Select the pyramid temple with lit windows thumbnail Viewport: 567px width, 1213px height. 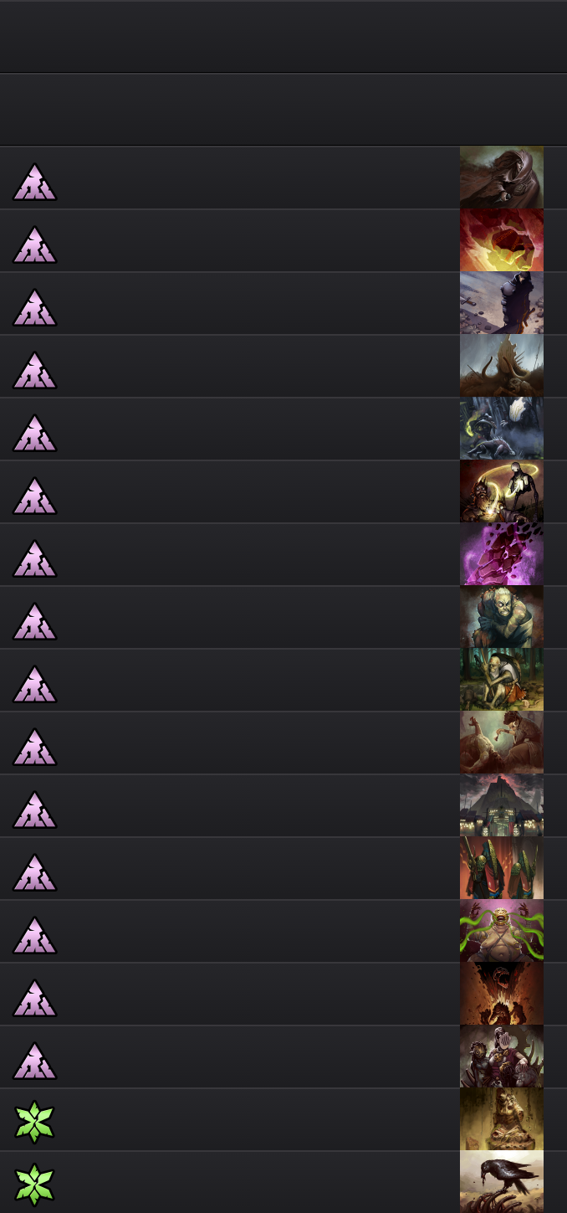tap(502, 805)
